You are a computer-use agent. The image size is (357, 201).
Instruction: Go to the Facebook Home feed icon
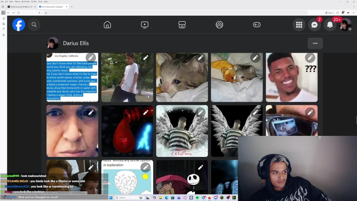pos(107,25)
